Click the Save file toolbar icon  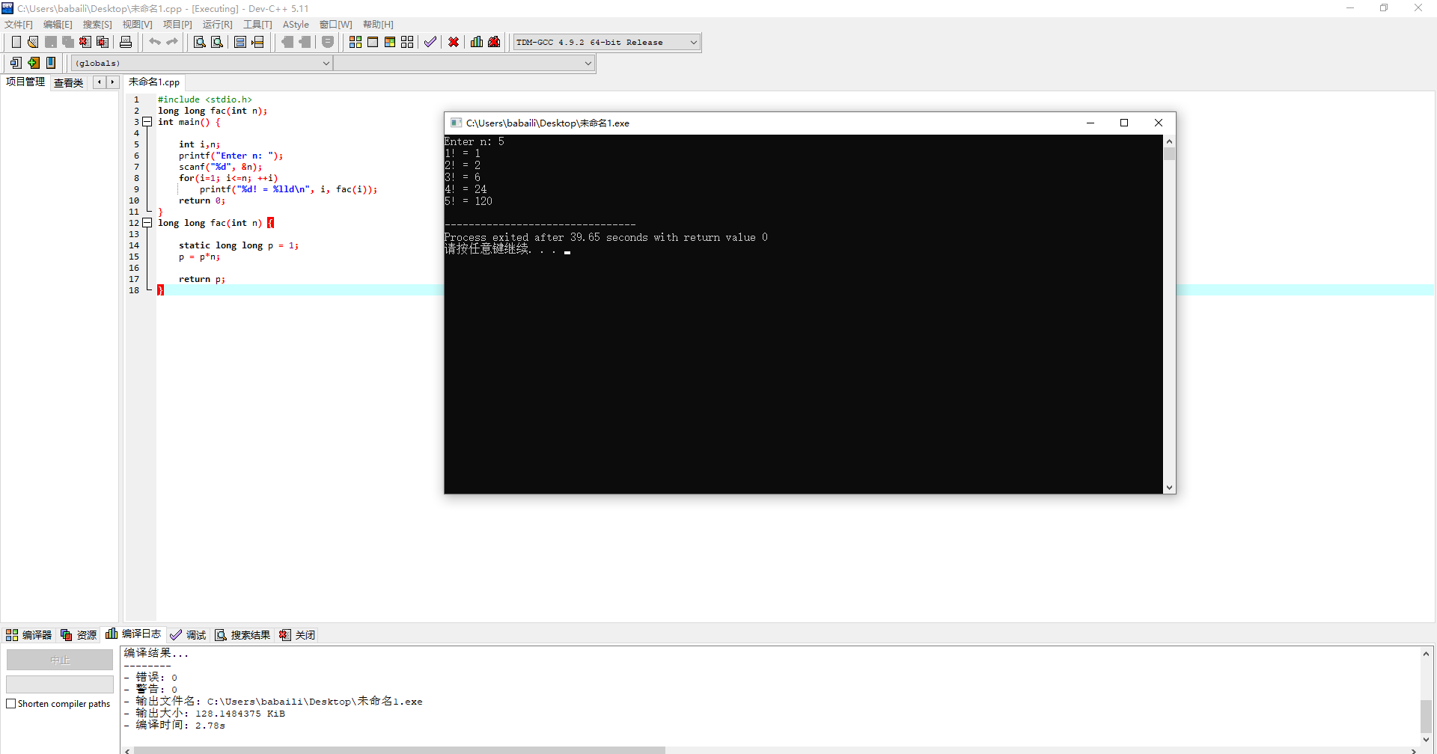51,42
